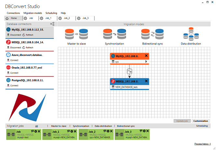Open the Scheduling menu

[x=51, y=13]
